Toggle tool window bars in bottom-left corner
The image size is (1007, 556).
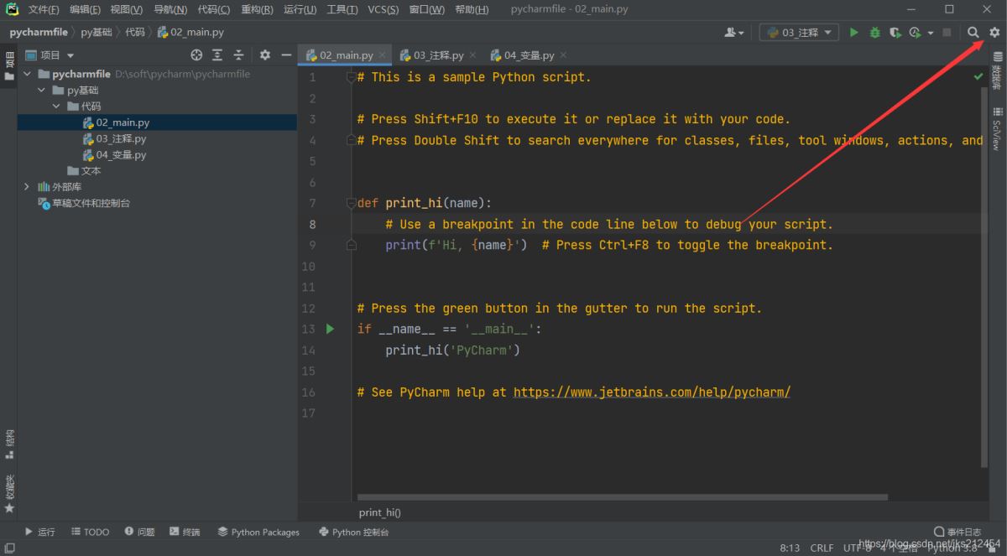(8, 548)
